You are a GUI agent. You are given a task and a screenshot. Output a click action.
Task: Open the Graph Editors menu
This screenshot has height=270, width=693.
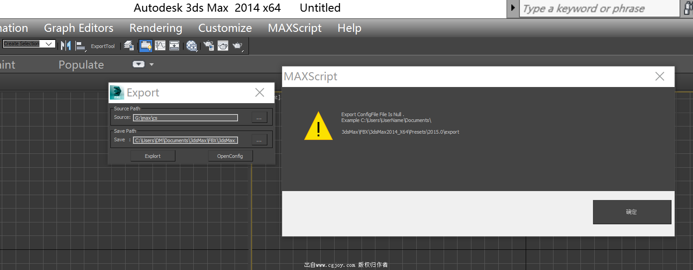point(78,28)
